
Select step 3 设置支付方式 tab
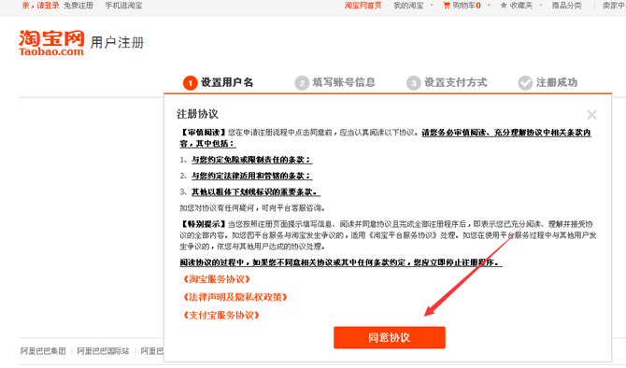pyautogui.click(x=447, y=82)
